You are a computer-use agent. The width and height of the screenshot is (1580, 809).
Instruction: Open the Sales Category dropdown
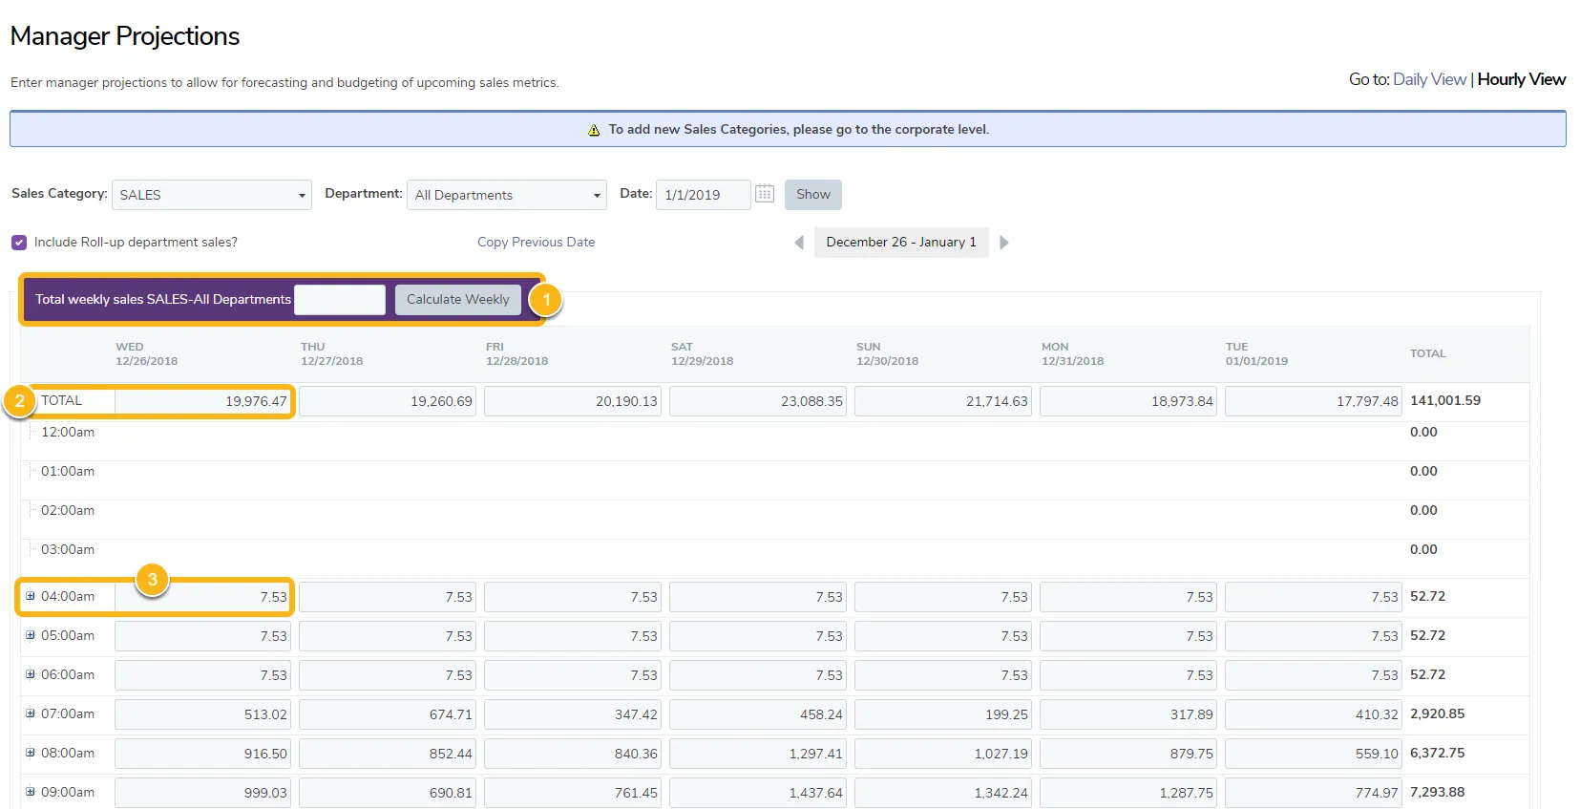pyautogui.click(x=212, y=195)
